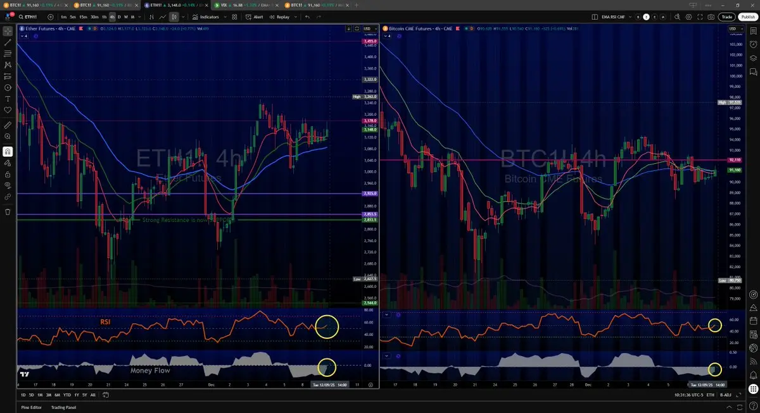Toggle the magnet mode tool
Screen dimensions: 760x413
[x=8, y=151]
